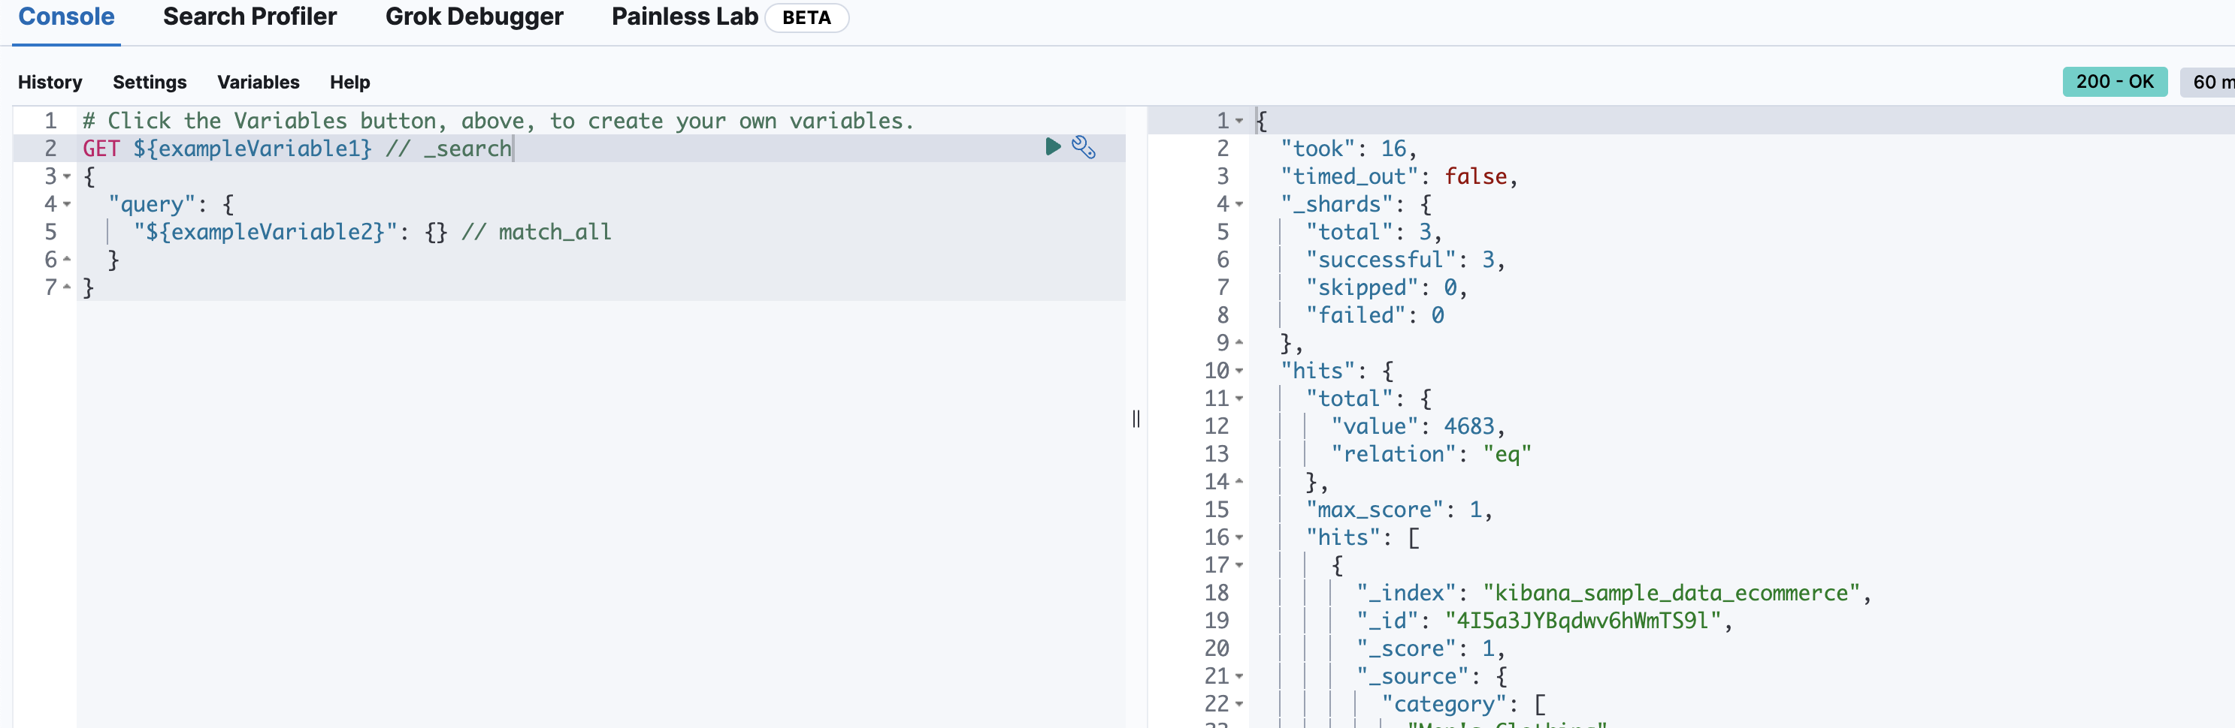Open the History panel

coord(50,83)
